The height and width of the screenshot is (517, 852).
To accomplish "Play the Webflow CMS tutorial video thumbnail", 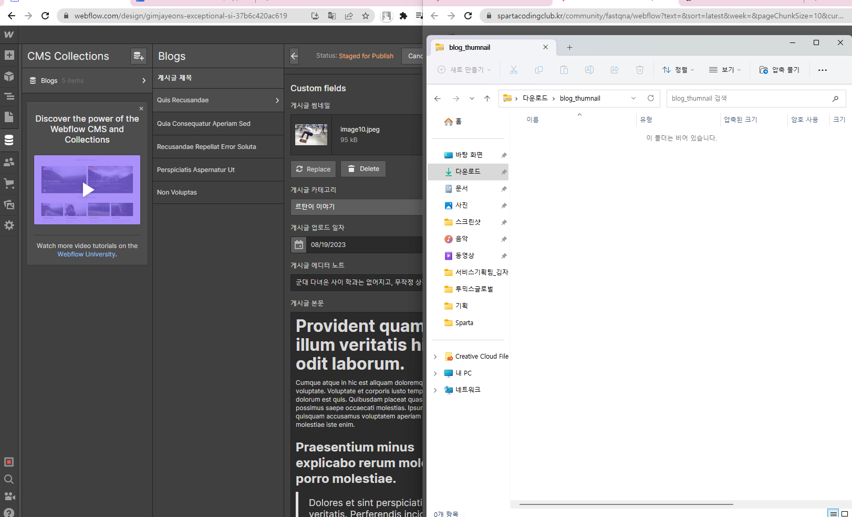I will (87, 190).
